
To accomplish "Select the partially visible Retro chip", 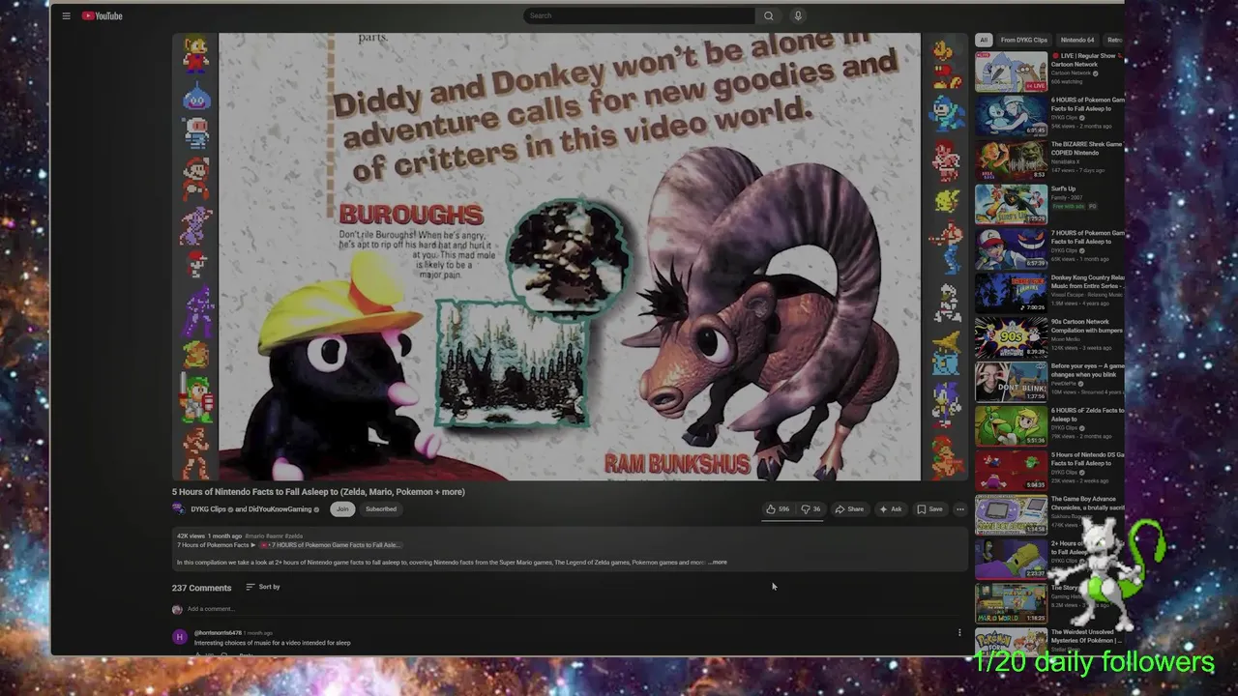I will [1113, 40].
